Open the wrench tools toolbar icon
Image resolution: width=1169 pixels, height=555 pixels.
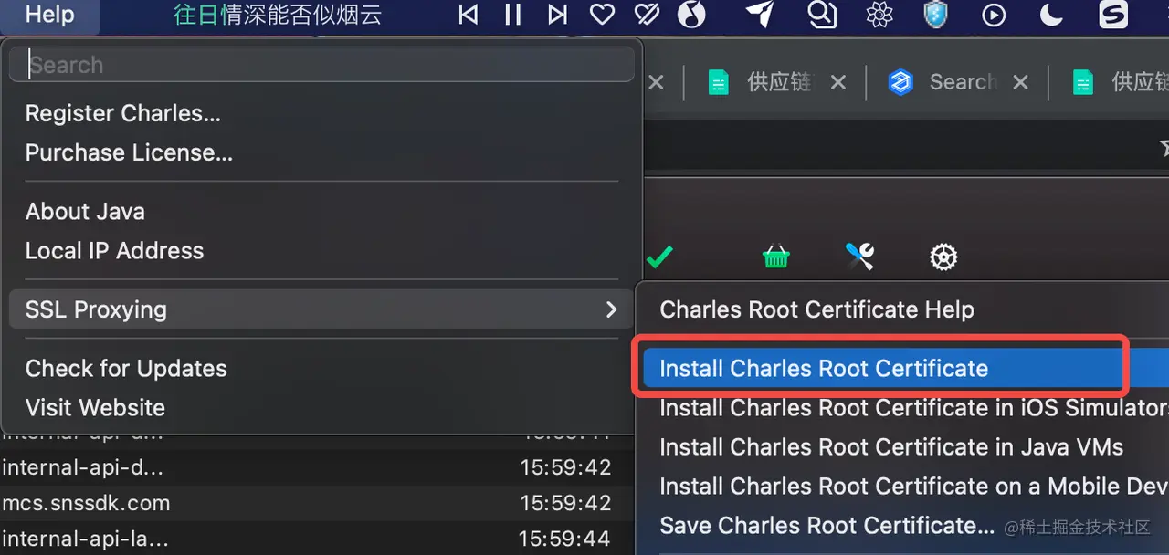tap(859, 257)
